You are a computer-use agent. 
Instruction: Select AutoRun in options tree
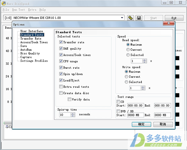(x=26, y=50)
